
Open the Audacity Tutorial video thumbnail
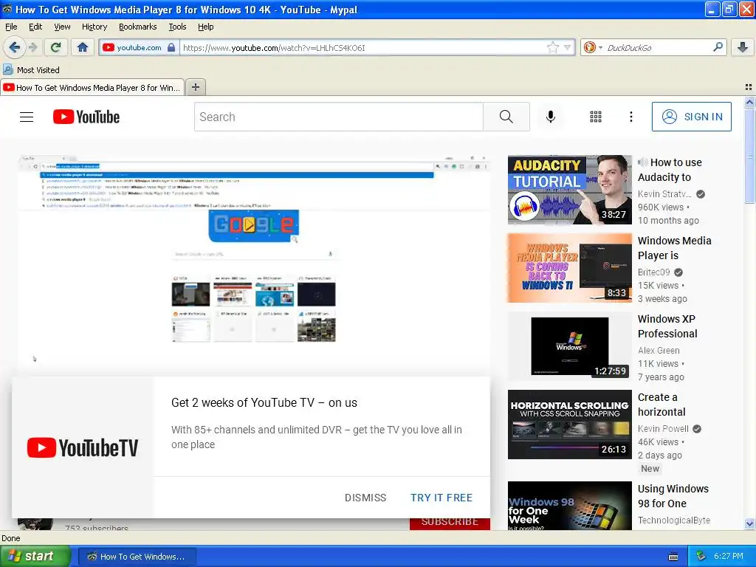(569, 190)
